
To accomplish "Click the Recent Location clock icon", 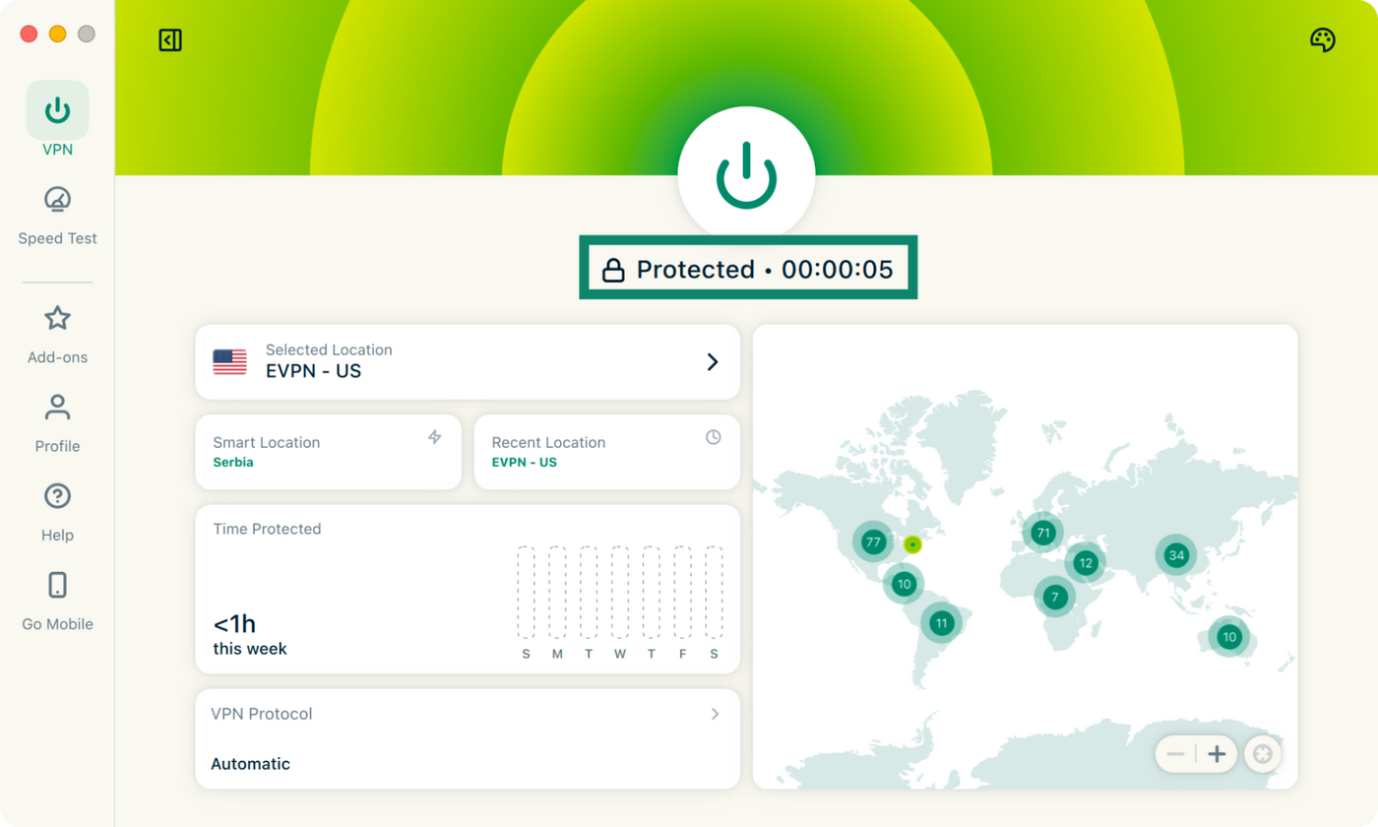I will [x=714, y=437].
